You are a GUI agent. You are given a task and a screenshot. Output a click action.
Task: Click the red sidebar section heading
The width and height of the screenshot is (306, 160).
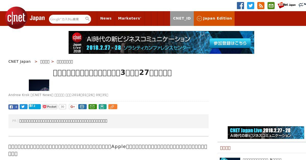coord(225,148)
